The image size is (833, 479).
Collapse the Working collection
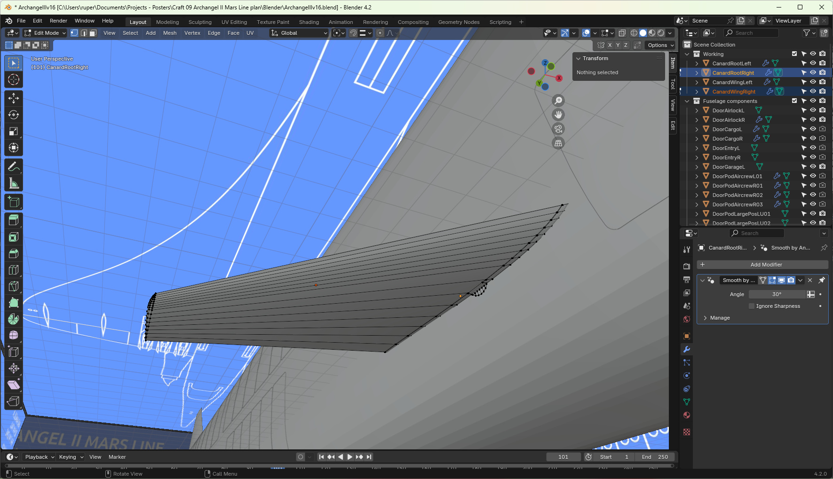point(687,54)
